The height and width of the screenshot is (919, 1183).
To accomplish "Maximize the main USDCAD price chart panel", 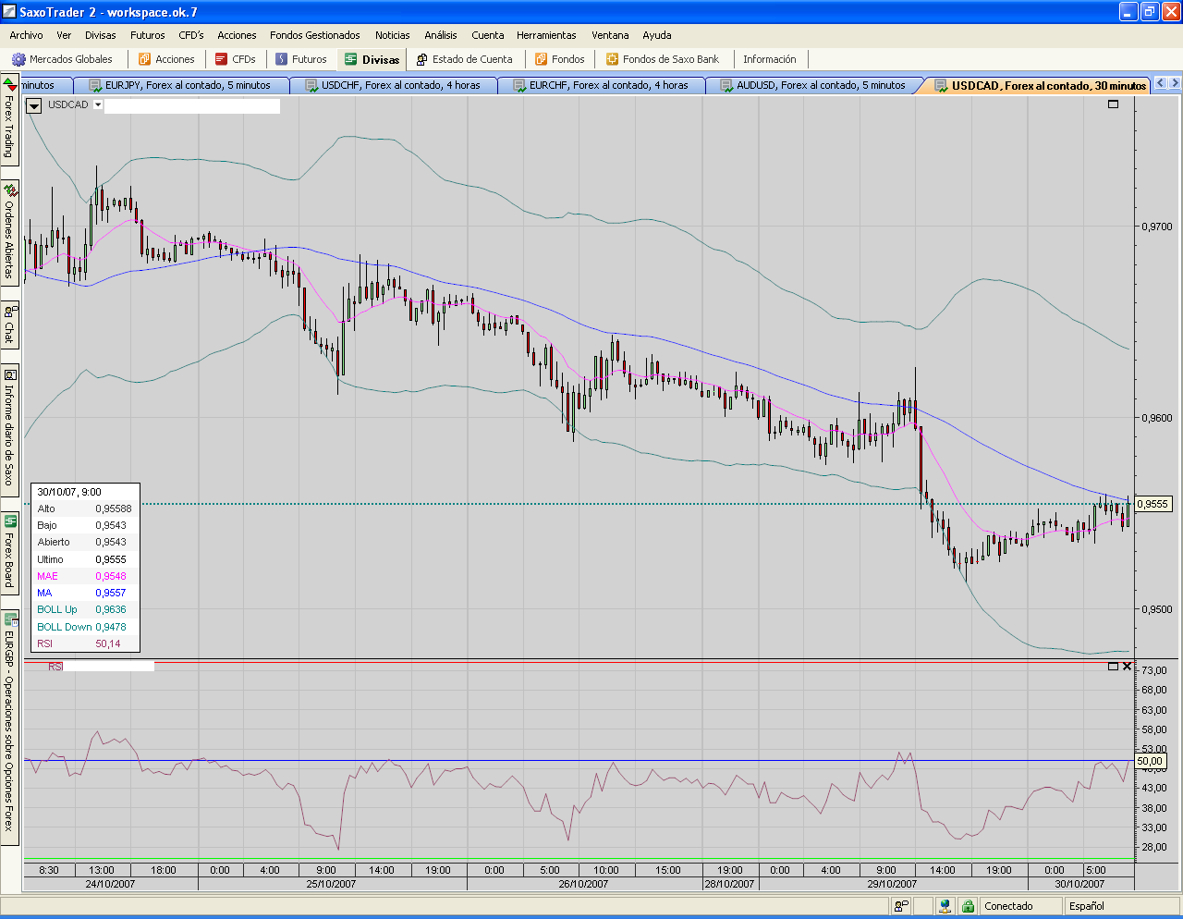I will [1113, 104].
